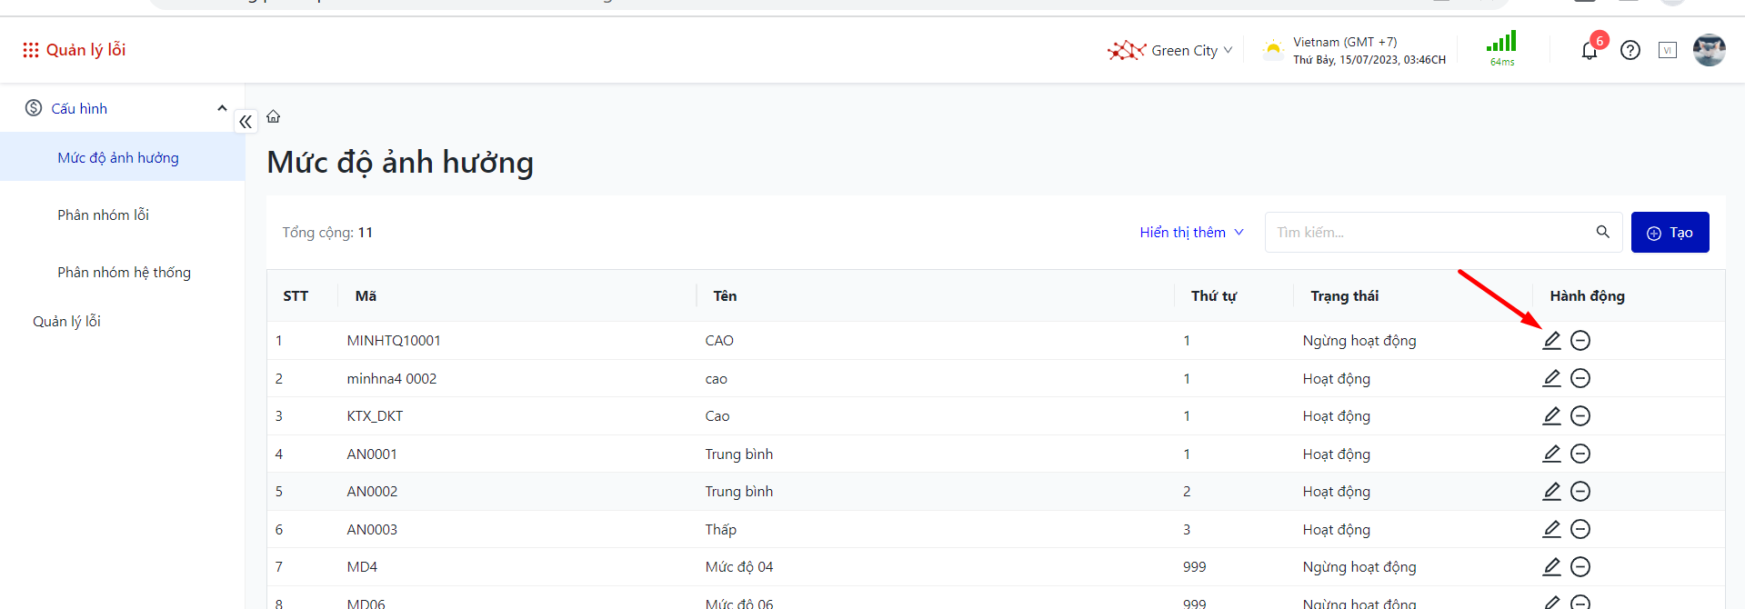Open Quản lý lỗi sidebar link
This screenshot has width=1745, height=609.
coord(67,322)
